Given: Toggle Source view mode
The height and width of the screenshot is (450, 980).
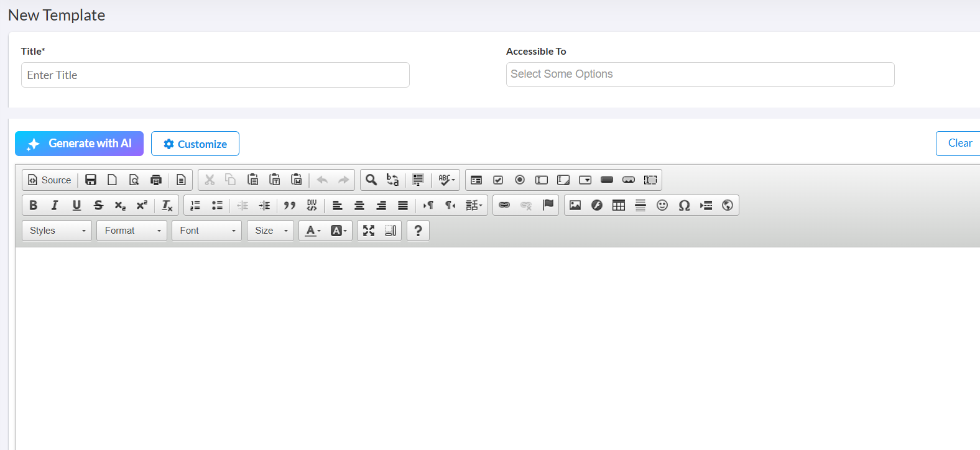Looking at the screenshot, I should [50, 180].
